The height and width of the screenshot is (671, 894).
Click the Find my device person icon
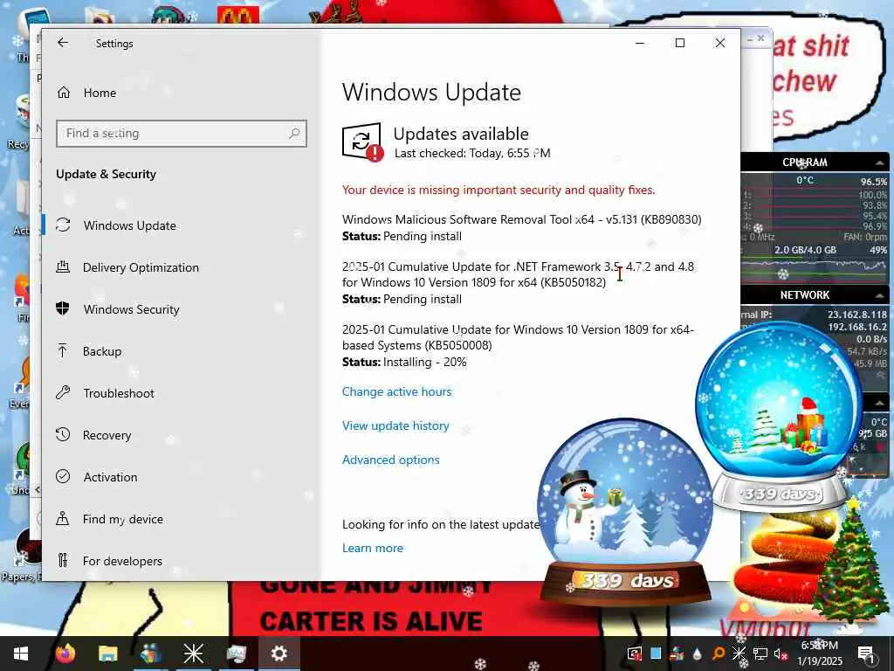pyautogui.click(x=63, y=519)
